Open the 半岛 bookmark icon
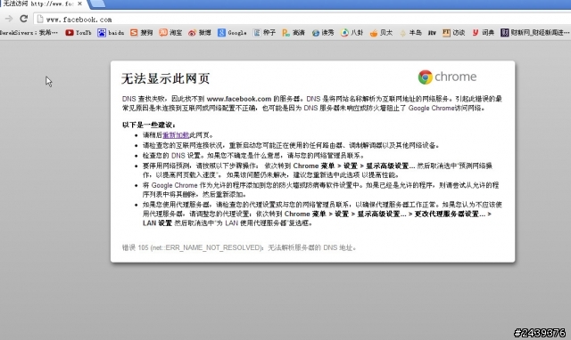Screen dimensions: 571x340 coord(402,33)
